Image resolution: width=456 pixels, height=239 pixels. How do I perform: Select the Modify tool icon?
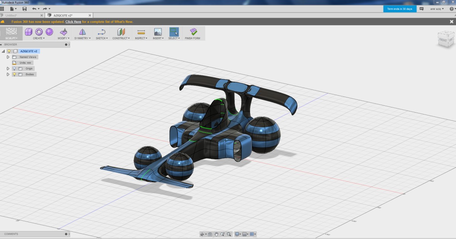pyautogui.click(x=63, y=33)
